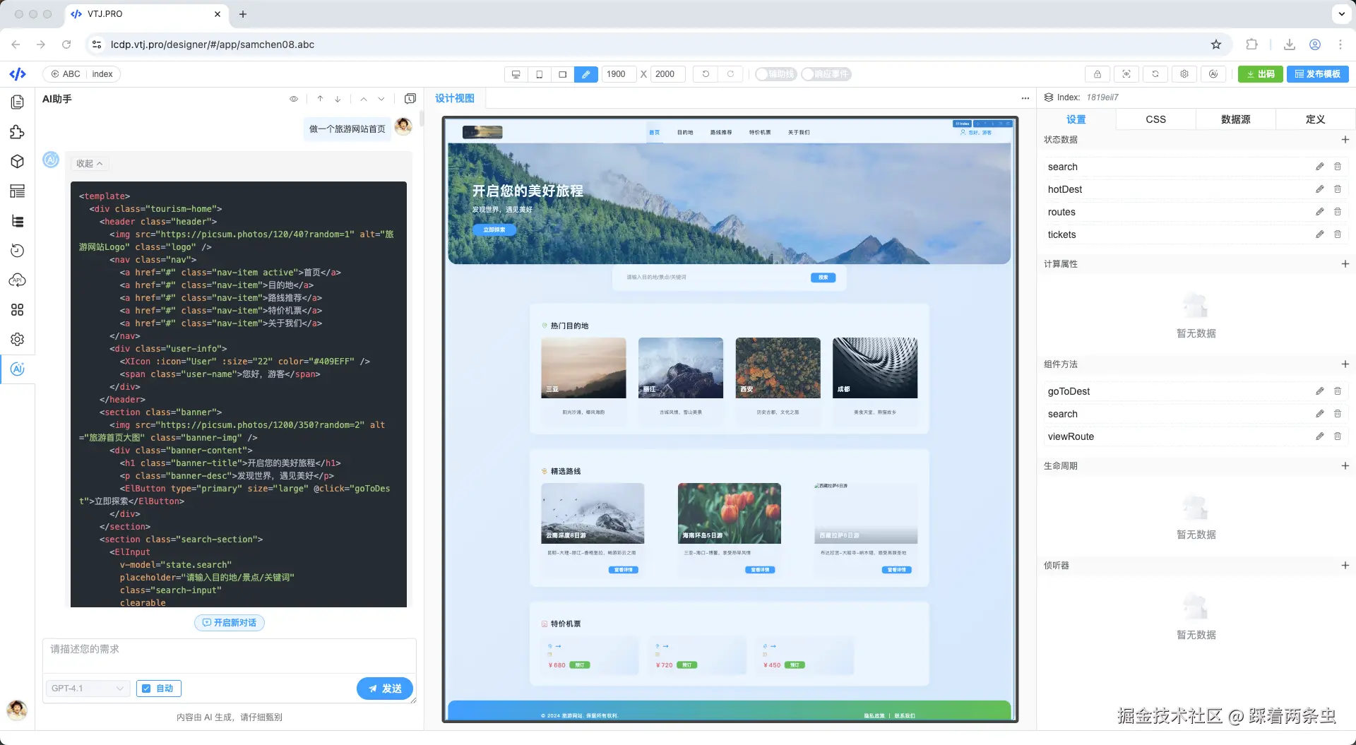This screenshot has width=1356, height=745.
Task: Click the AI icon in top right toolbar
Action: pos(1213,74)
